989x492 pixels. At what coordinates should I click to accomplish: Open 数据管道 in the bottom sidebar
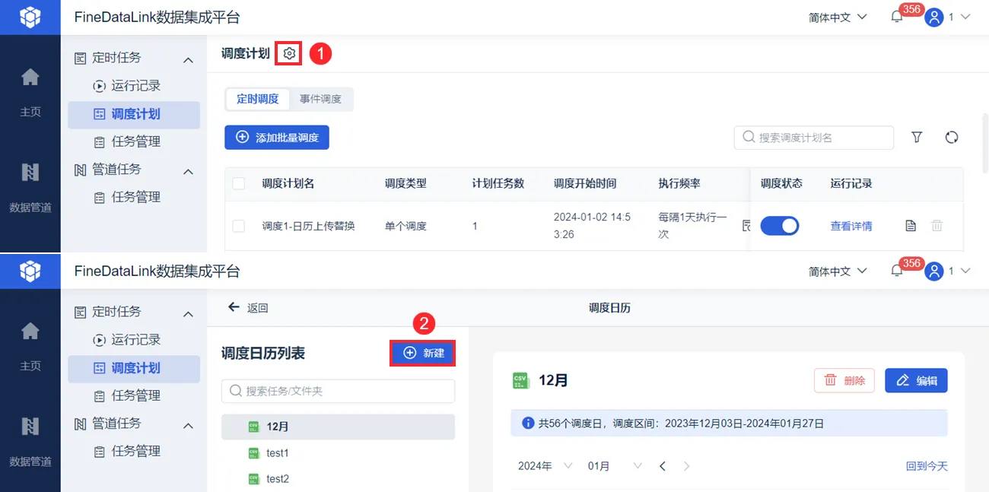(x=30, y=440)
